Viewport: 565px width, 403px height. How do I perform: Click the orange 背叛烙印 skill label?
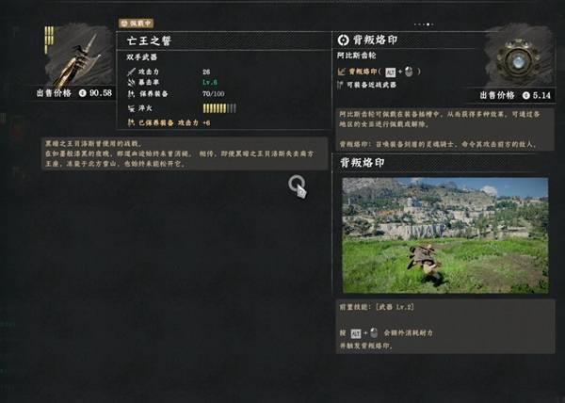pos(363,72)
